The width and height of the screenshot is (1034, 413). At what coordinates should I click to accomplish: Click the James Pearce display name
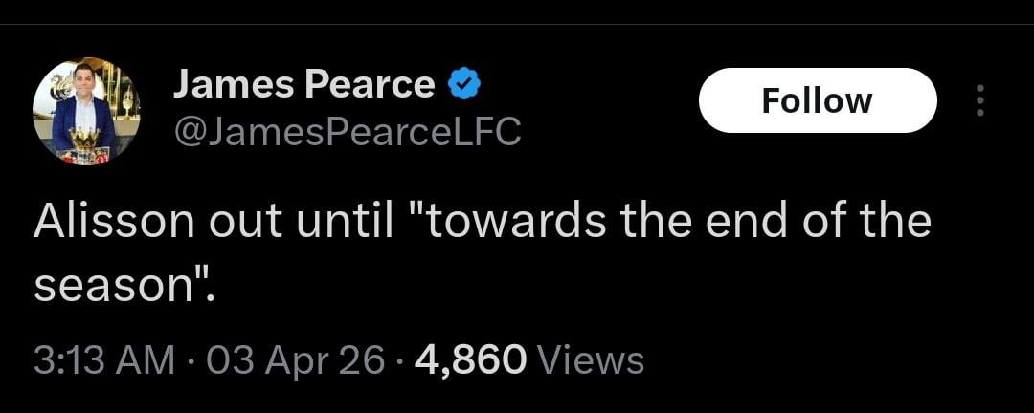point(303,86)
